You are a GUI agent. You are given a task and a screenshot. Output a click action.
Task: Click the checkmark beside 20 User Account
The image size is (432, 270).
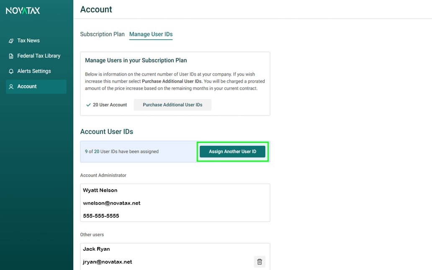click(88, 105)
